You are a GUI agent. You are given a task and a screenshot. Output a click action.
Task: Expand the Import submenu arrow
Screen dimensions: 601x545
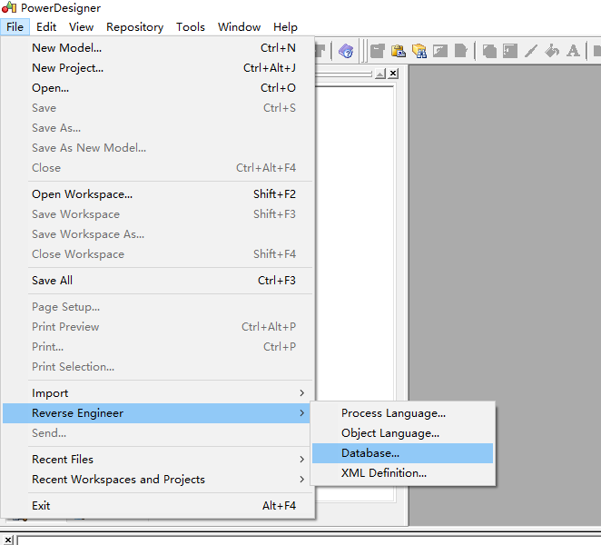click(x=302, y=393)
